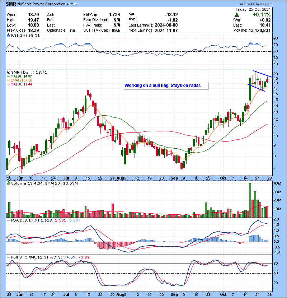Click the EPS value -1.02

coord(173,20)
